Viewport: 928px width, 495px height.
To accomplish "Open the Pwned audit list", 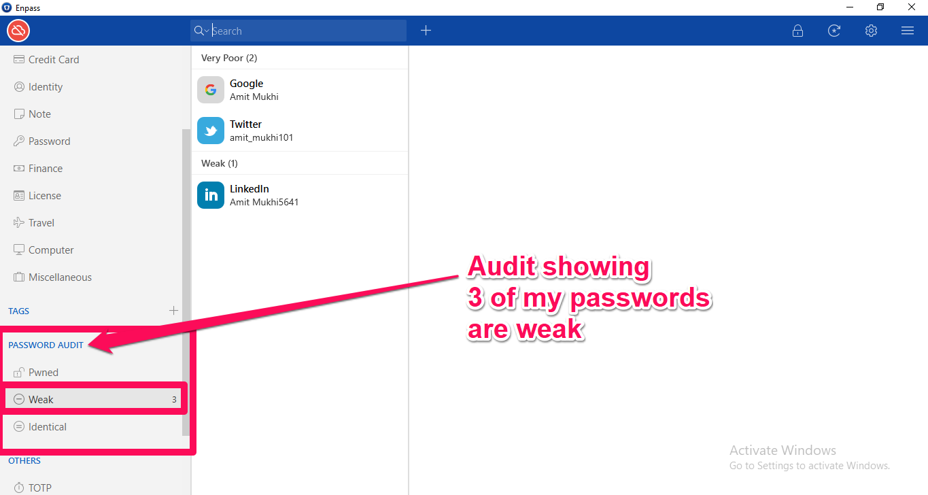I will pyautogui.click(x=91, y=373).
